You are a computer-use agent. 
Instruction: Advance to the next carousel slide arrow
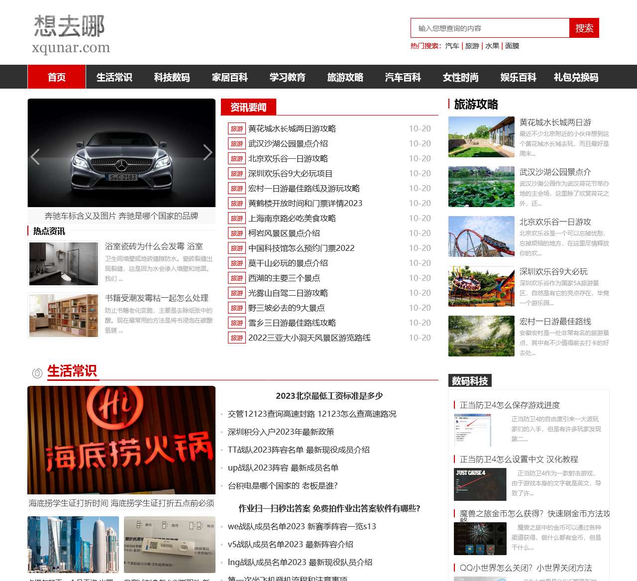click(x=208, y=152)
